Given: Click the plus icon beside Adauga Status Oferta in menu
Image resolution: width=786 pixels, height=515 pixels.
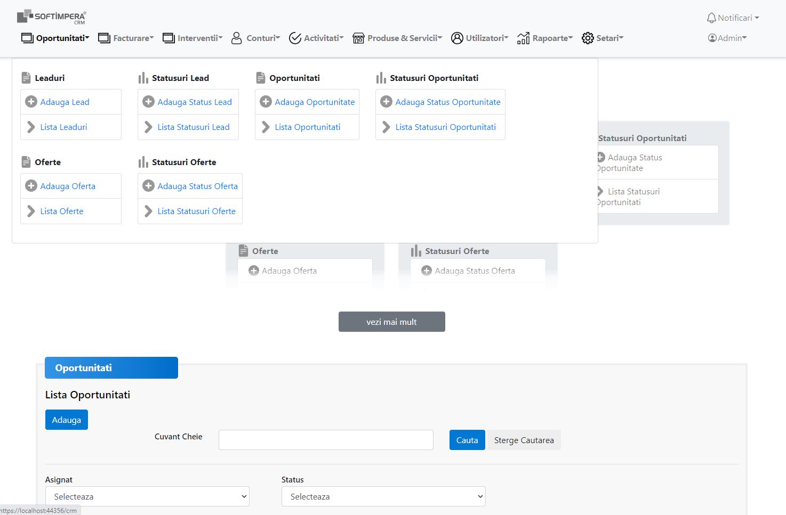Looking at the screenshot, I should tap(149, 186).
